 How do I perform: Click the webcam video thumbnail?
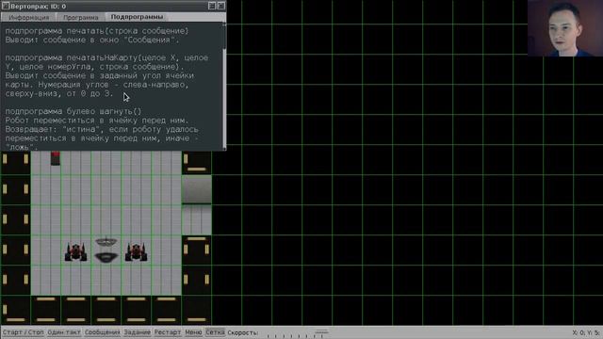coord(565,28)
